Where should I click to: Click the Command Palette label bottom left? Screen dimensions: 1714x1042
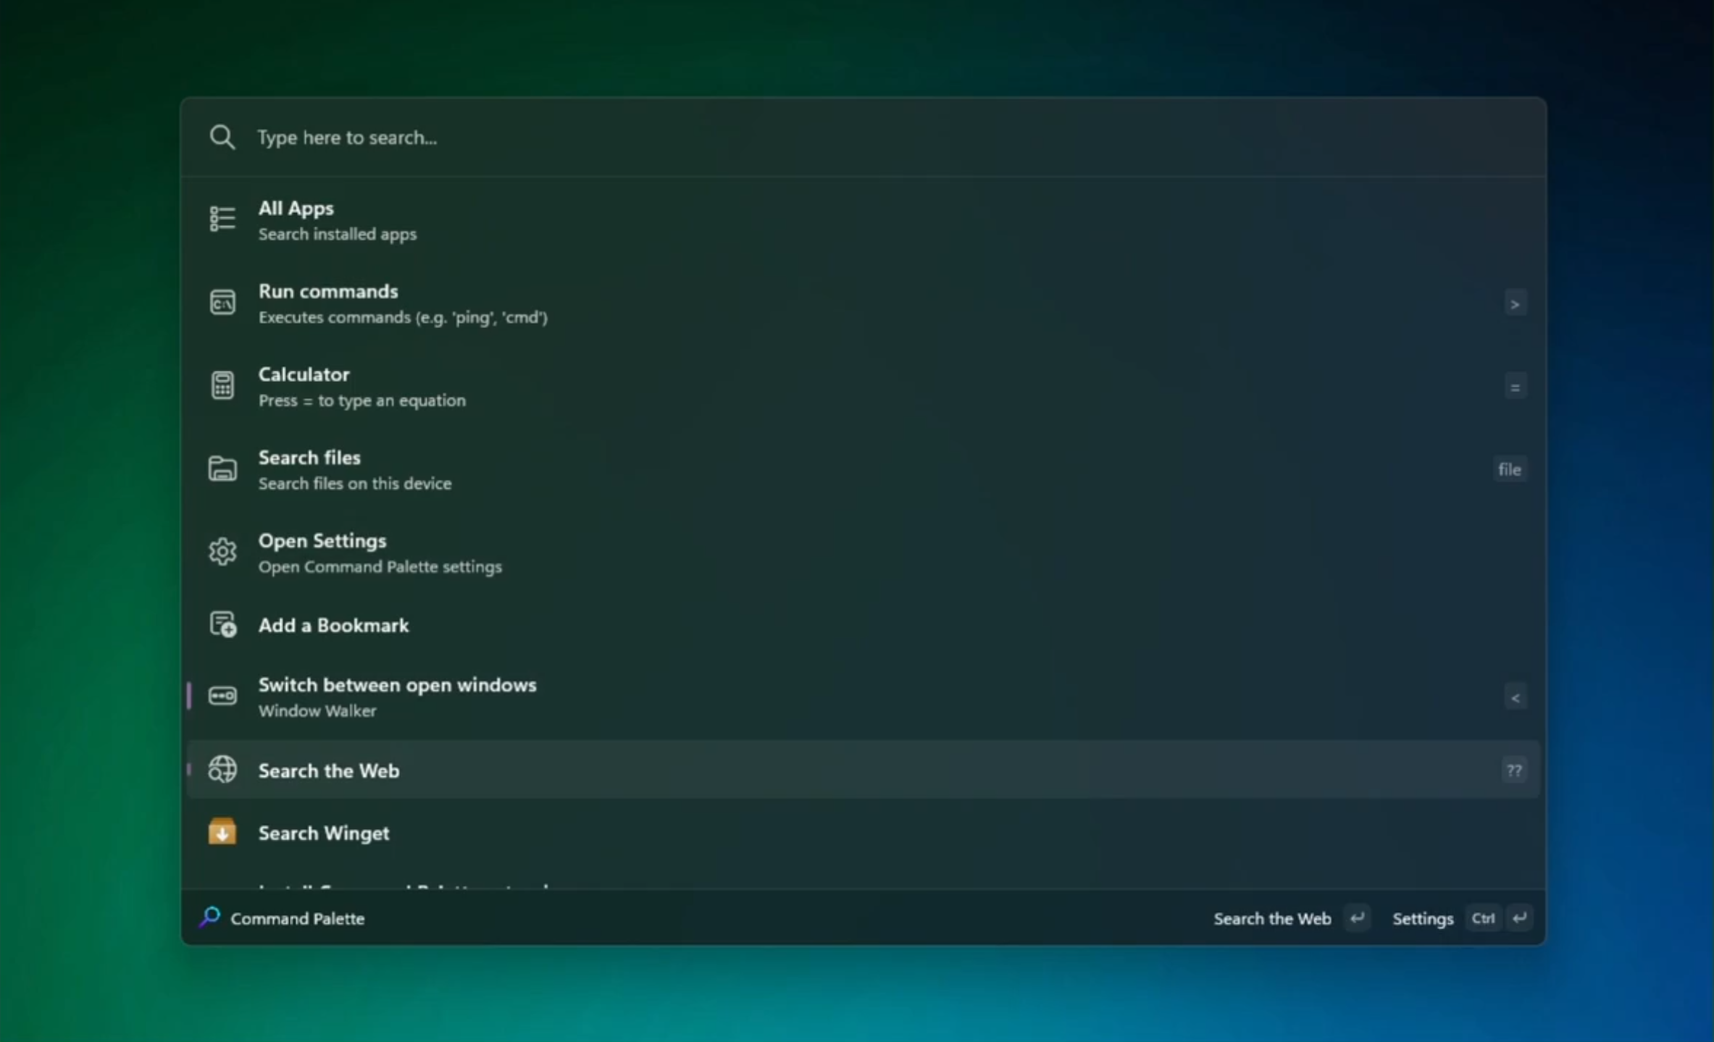(x=297, y=918)
